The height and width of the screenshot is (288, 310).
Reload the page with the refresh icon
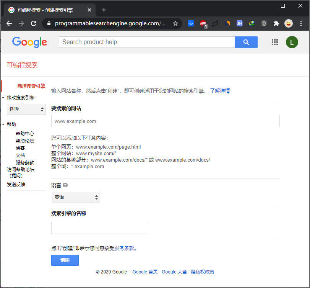point(34,23)
